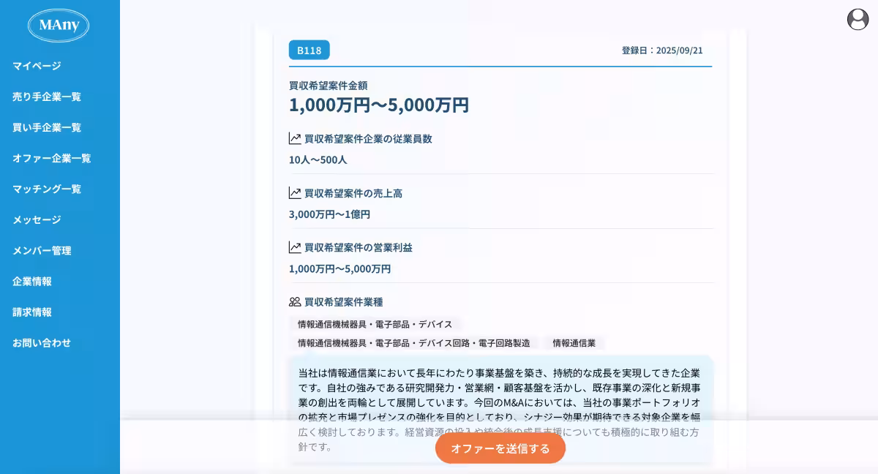Open 買い手企業一覧 in sidebar
Viewport: 878px width, 474px height.
tap(47, 127)
